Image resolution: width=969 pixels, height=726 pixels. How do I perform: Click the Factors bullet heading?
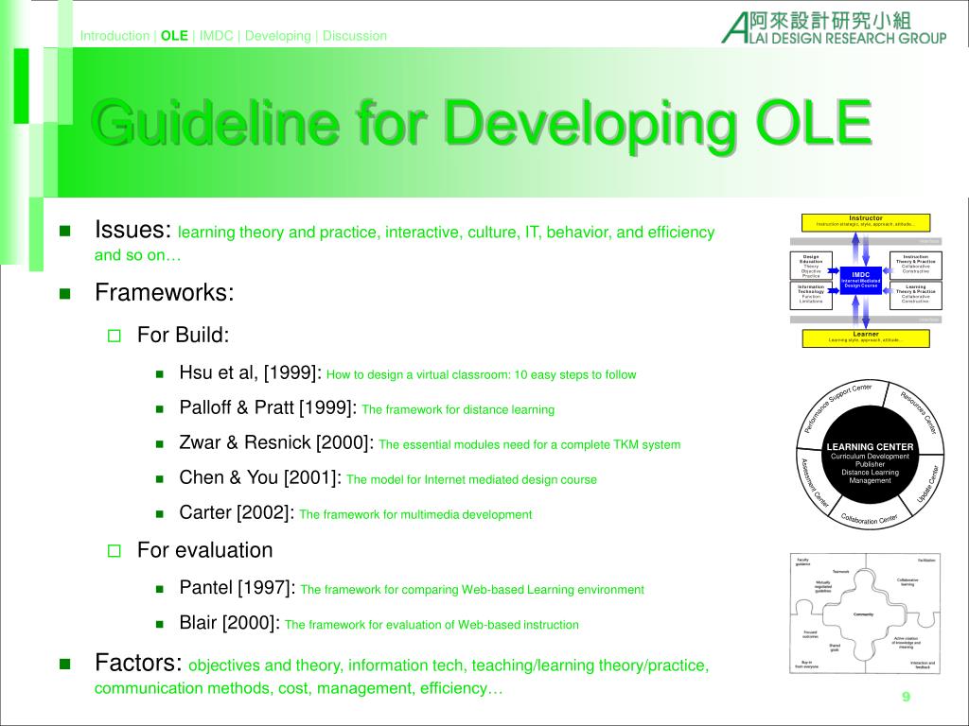tap(138, 663)
